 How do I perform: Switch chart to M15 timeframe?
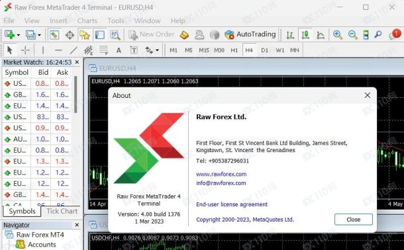pos(204,50)
